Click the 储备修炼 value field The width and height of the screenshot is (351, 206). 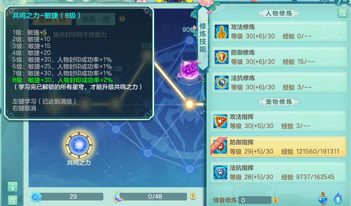pos(255,200)
